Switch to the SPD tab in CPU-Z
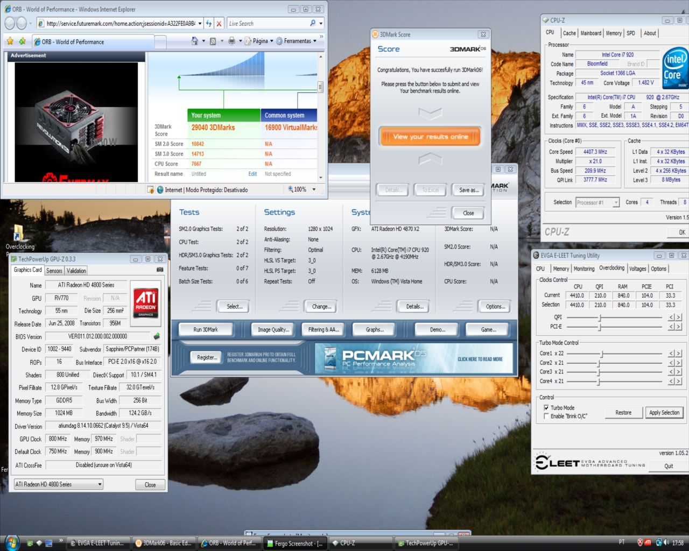Screen dimensions: 689x551 tap(631, 33)
